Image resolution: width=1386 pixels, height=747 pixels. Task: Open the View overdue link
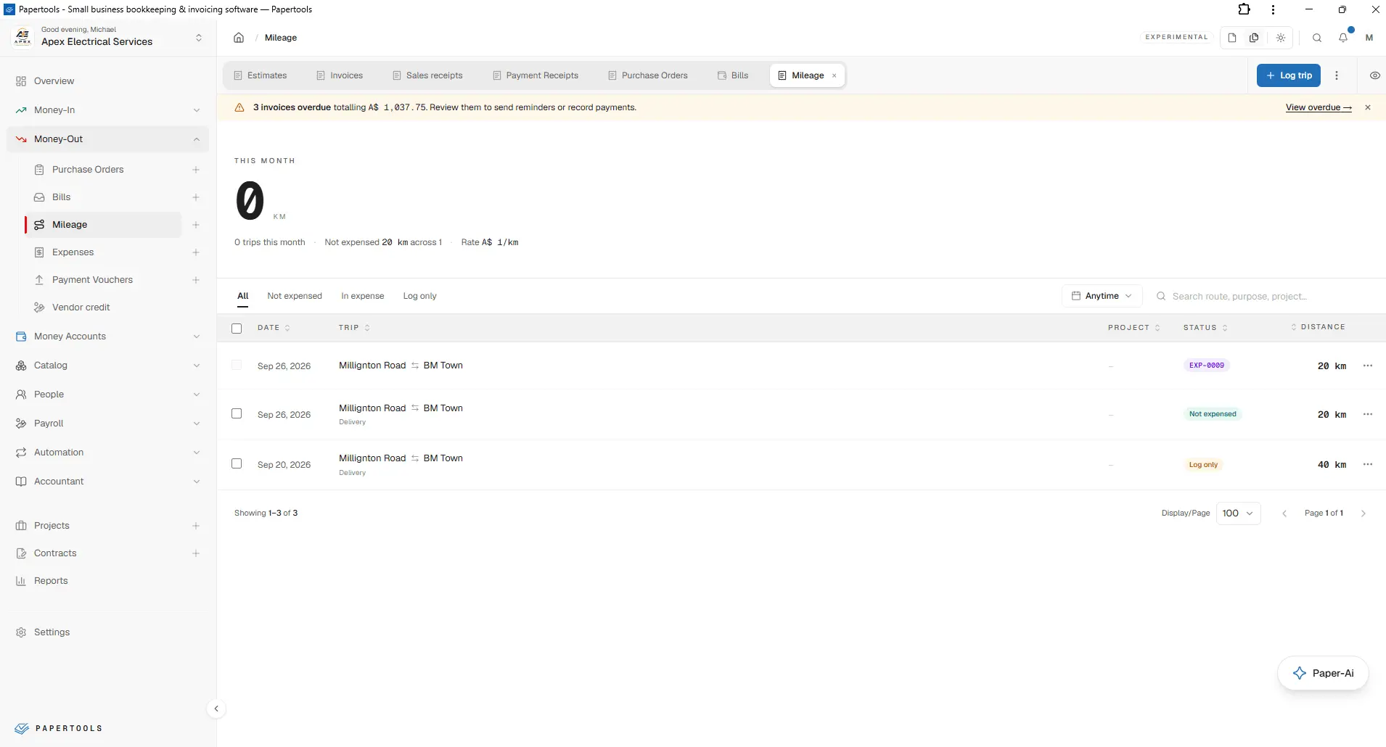1319,107
